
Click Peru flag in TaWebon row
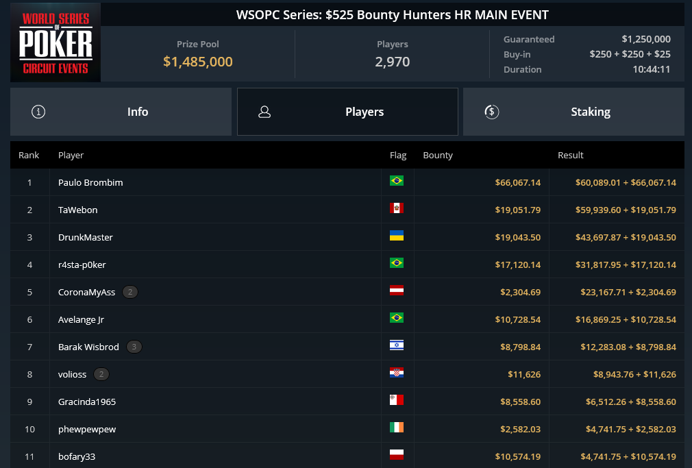click(x=396, y=208)
